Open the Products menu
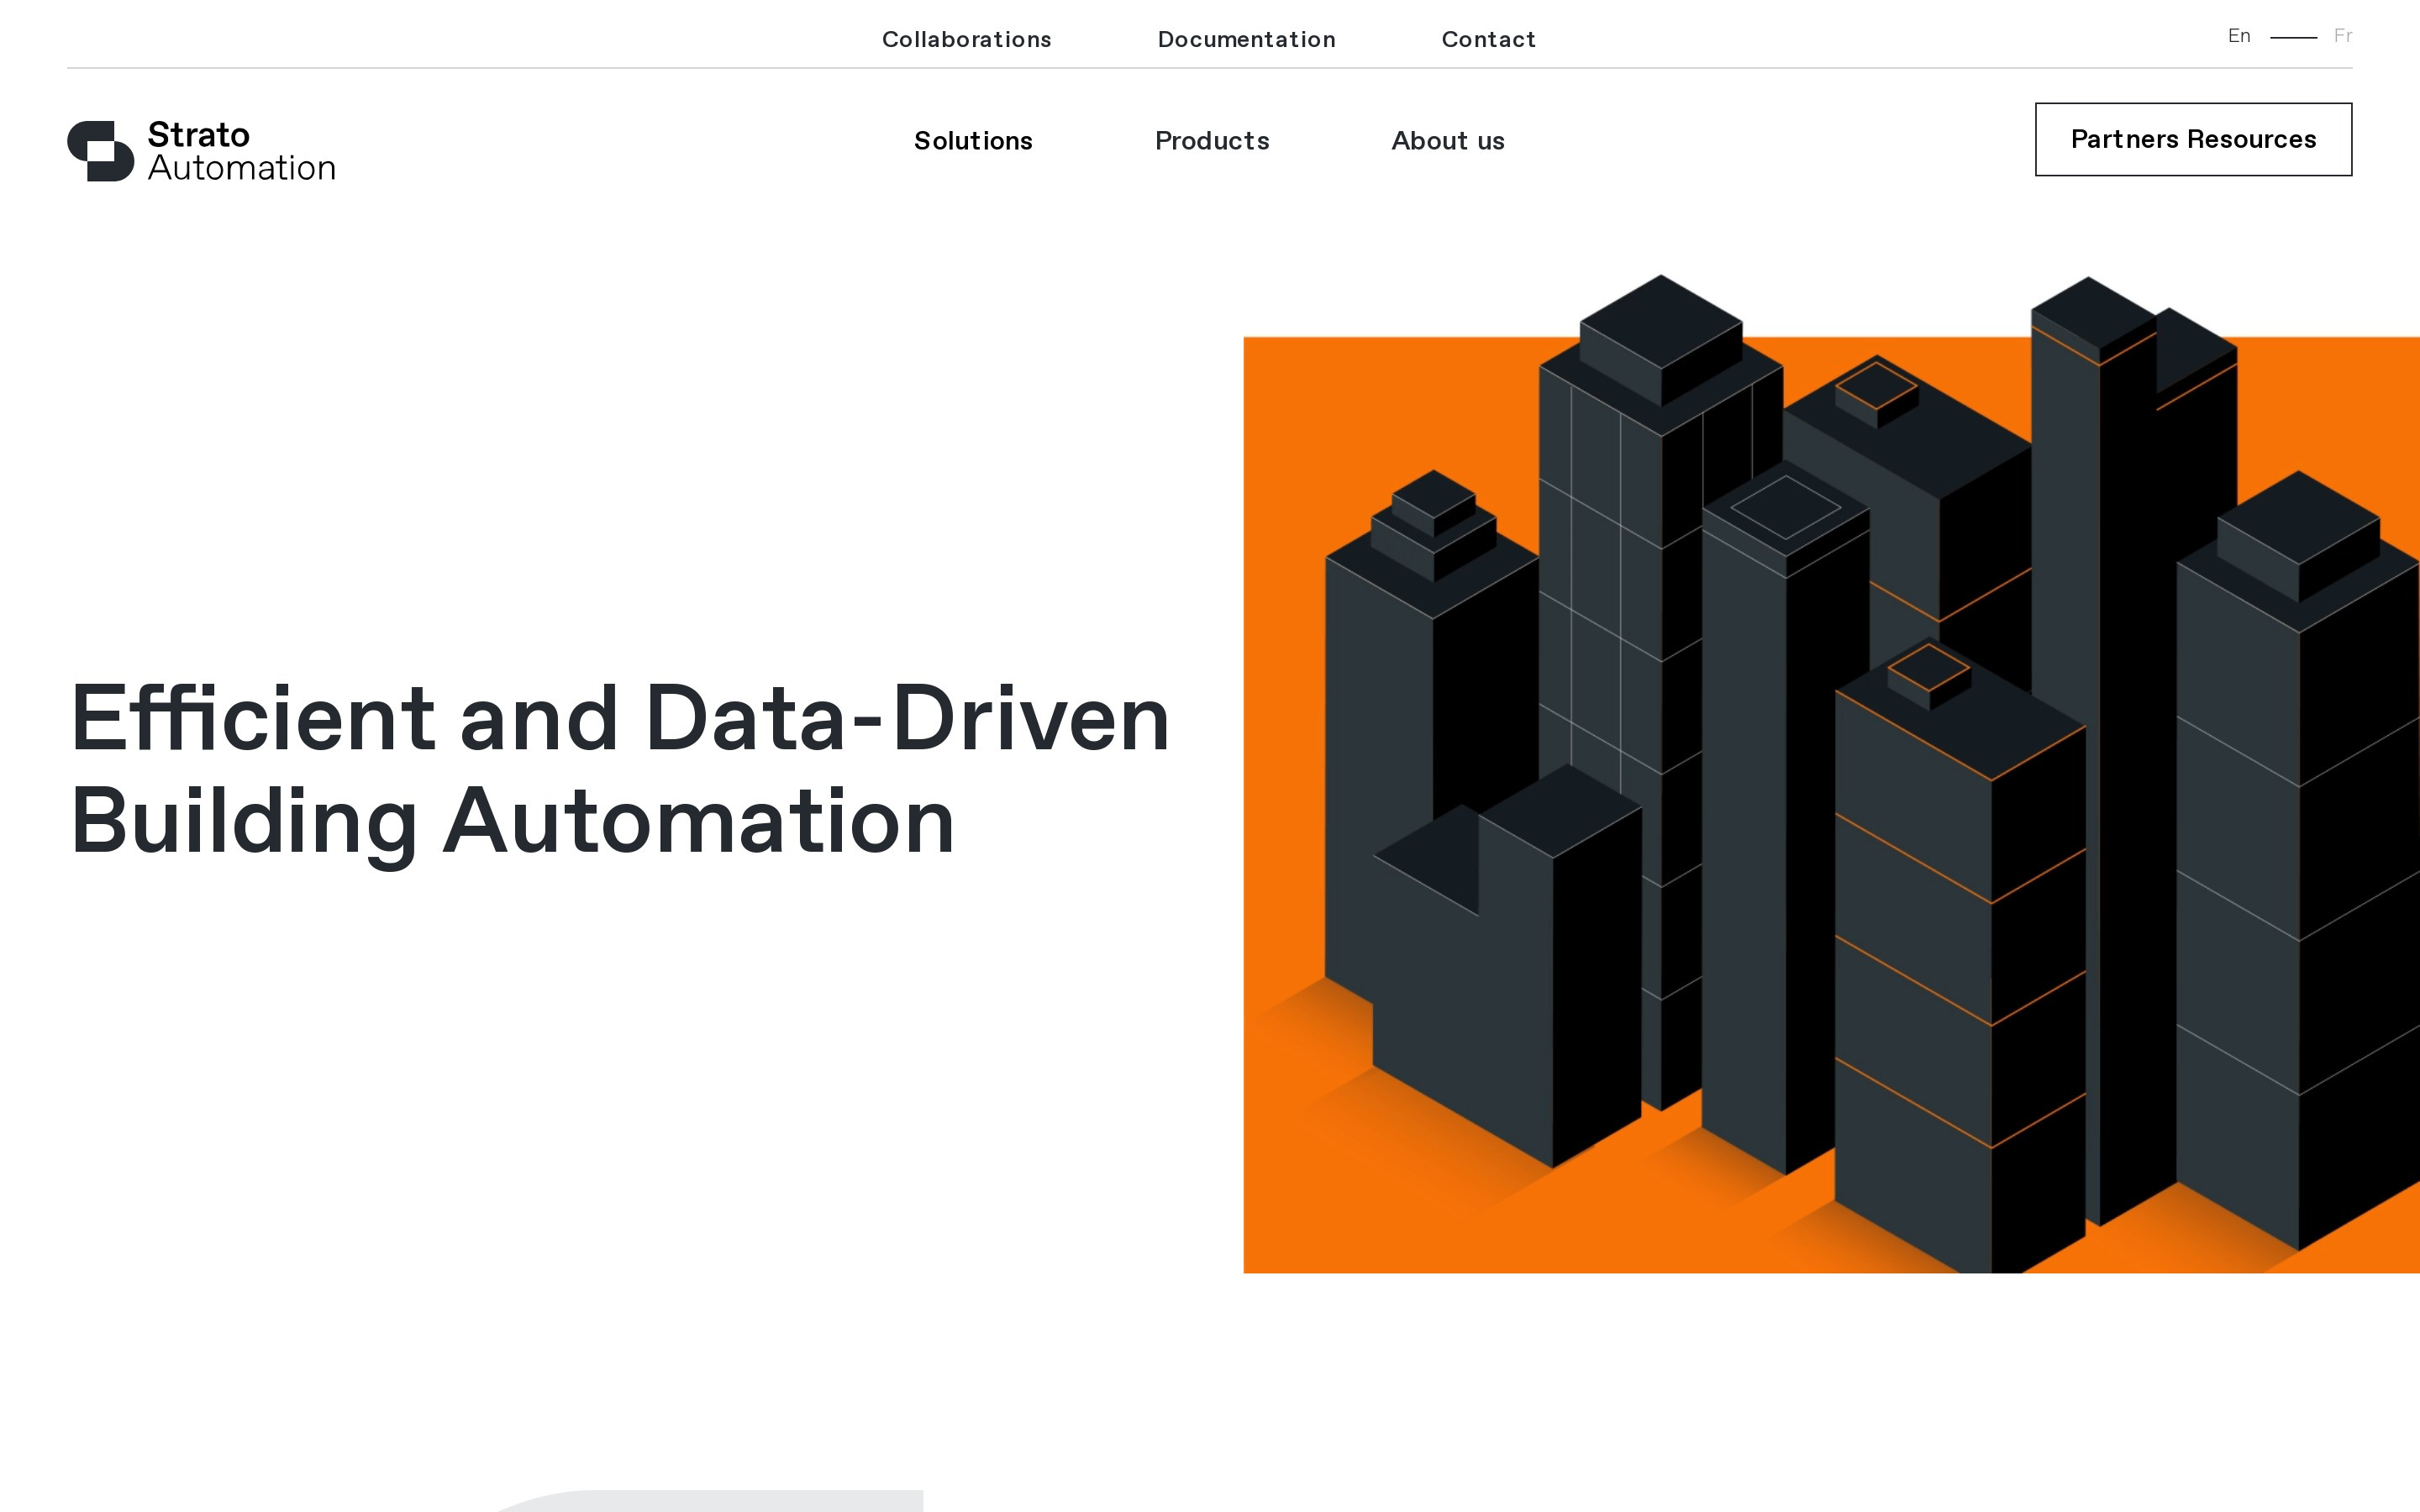The image size is (2420, 1512). 1212,141
